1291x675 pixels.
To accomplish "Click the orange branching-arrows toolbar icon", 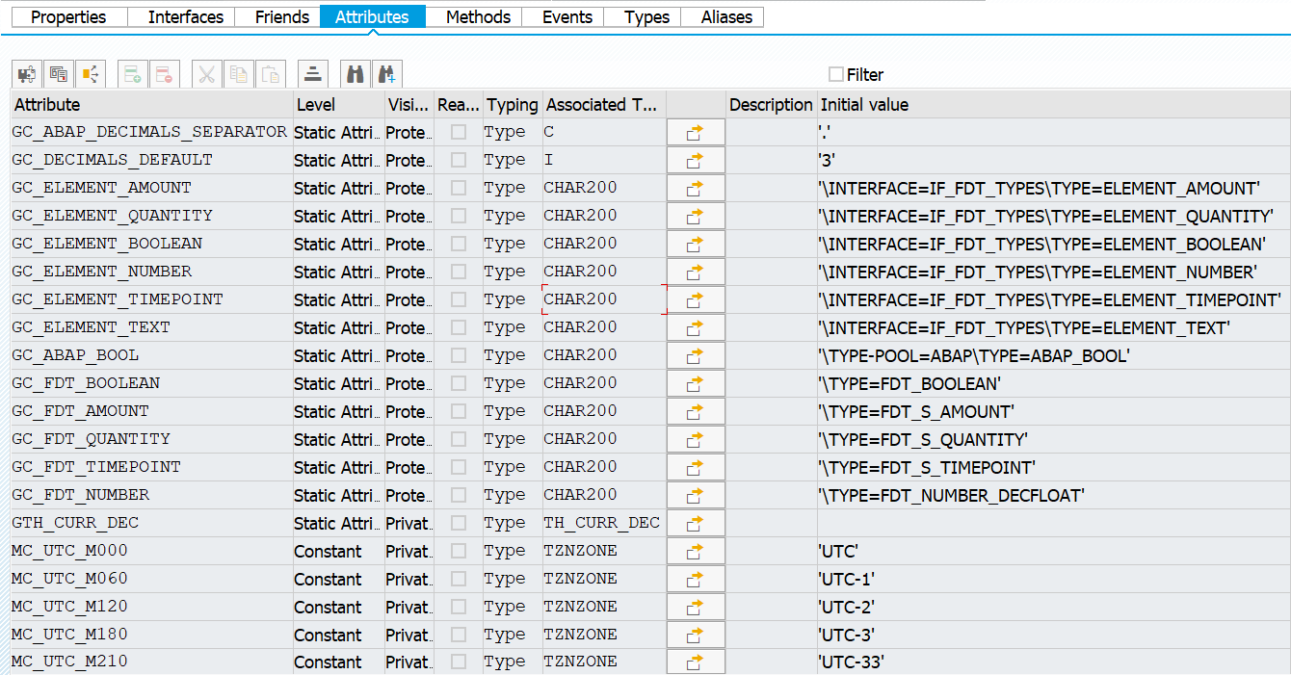I will click(91, 74).
